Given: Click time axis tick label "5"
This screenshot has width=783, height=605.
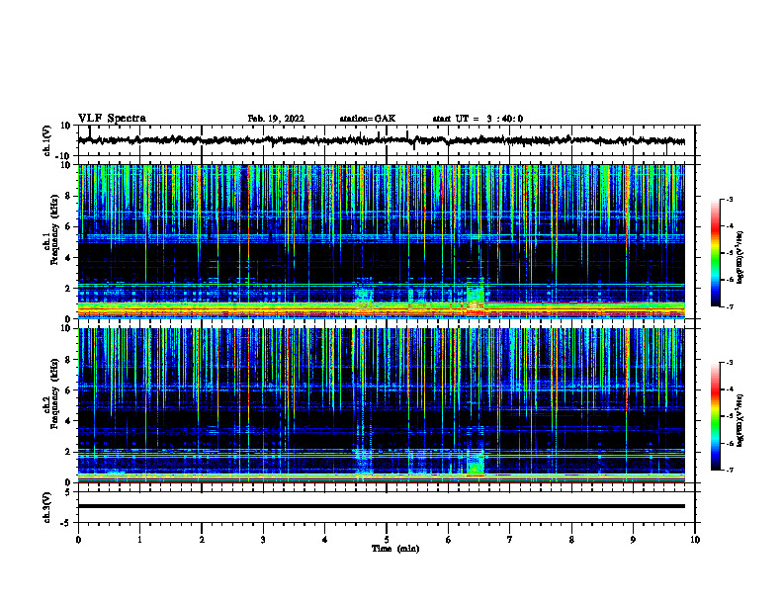Looking at the screenshot, I should pyautogui.click(x=387, y=540).
